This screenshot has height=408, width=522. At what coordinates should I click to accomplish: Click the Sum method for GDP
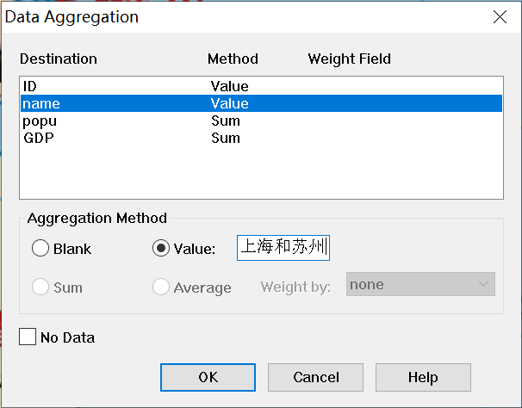[226, 138]
